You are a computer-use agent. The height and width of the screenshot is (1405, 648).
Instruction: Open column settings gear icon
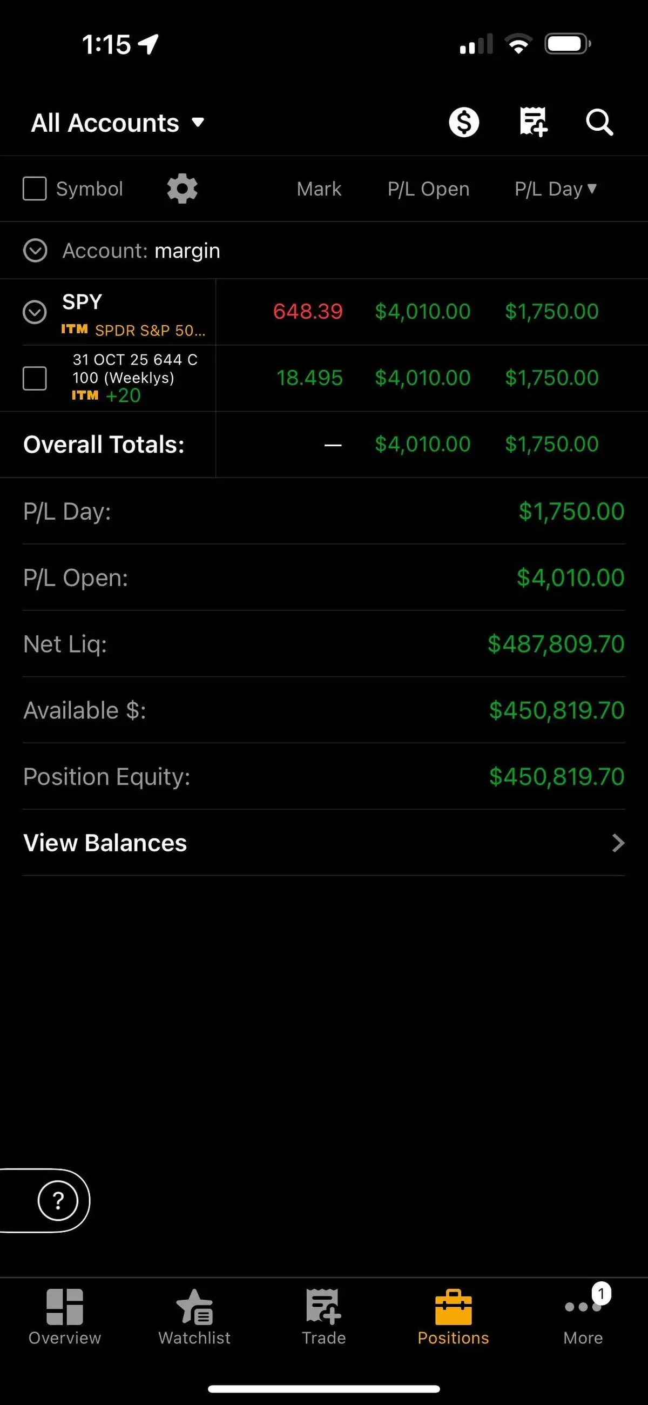pos(182,189)
